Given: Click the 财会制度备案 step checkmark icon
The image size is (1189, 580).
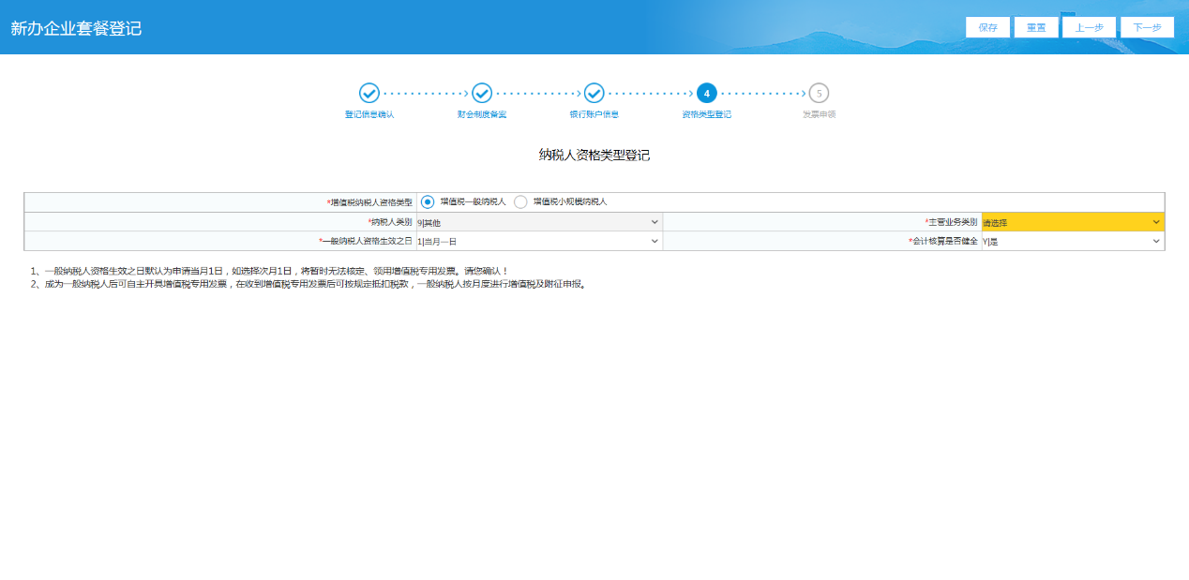Looking at the screenshot, I should click(482, 93).
